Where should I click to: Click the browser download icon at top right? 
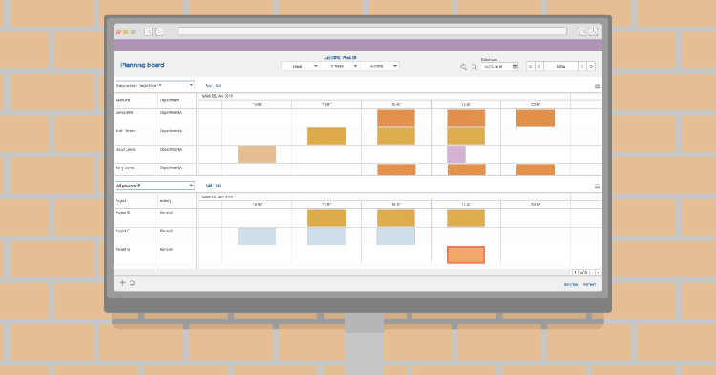pyautogui.click(x=593, y=31)
